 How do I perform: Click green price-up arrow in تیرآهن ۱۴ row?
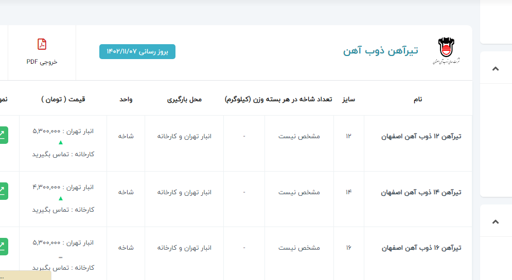61,198
